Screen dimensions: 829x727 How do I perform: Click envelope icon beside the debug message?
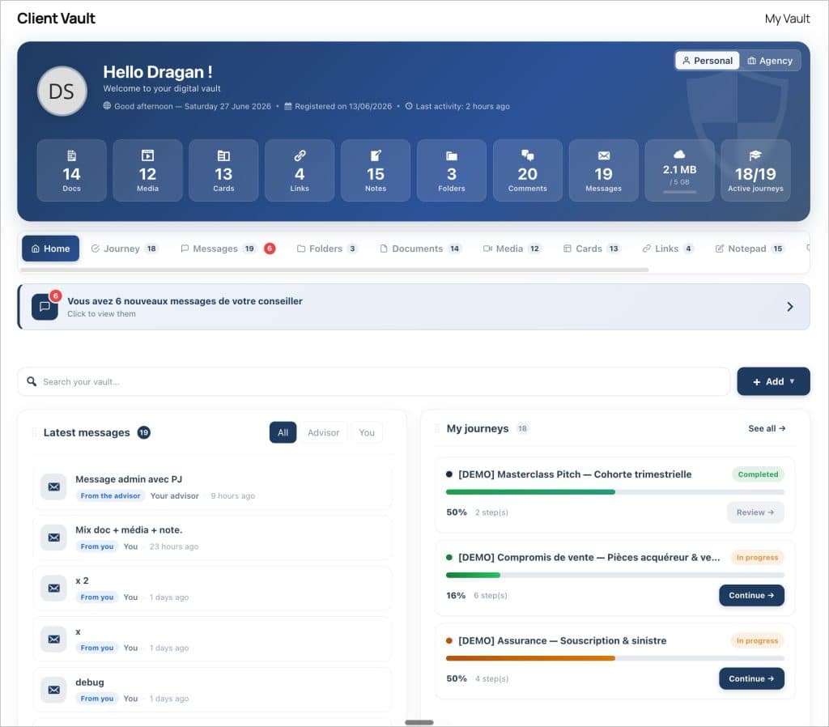tap(54, 690)
